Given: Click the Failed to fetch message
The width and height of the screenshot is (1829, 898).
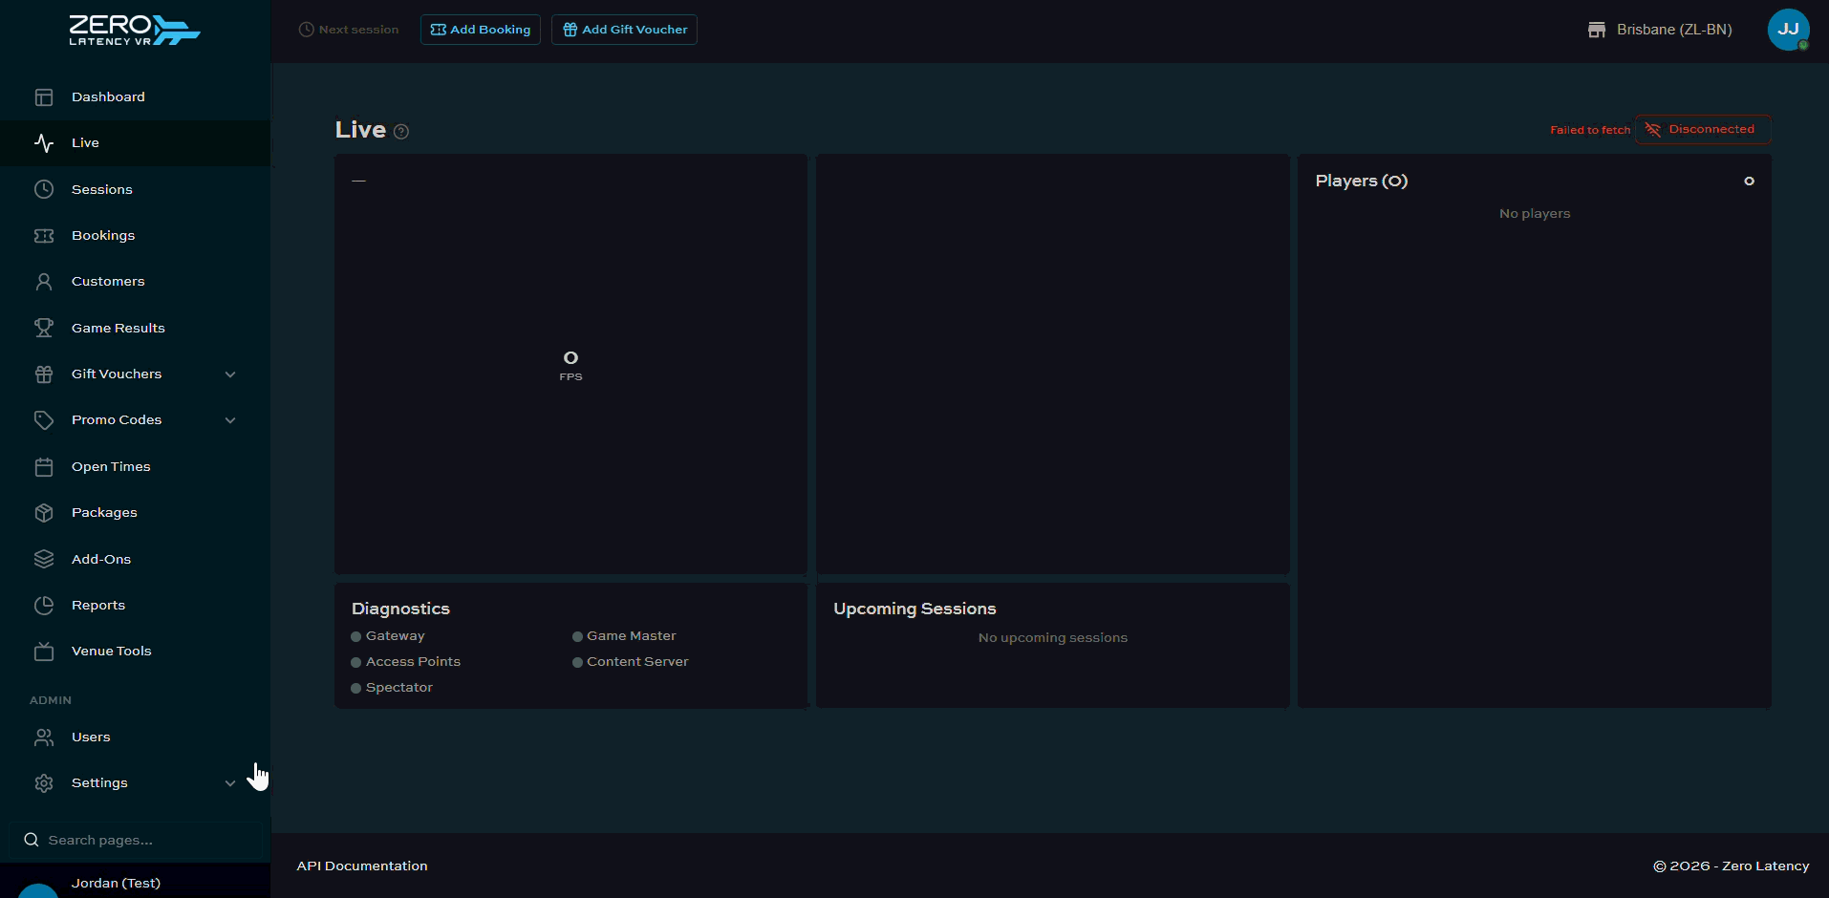Looking at the screenshot, I should tap(1590, 130).
